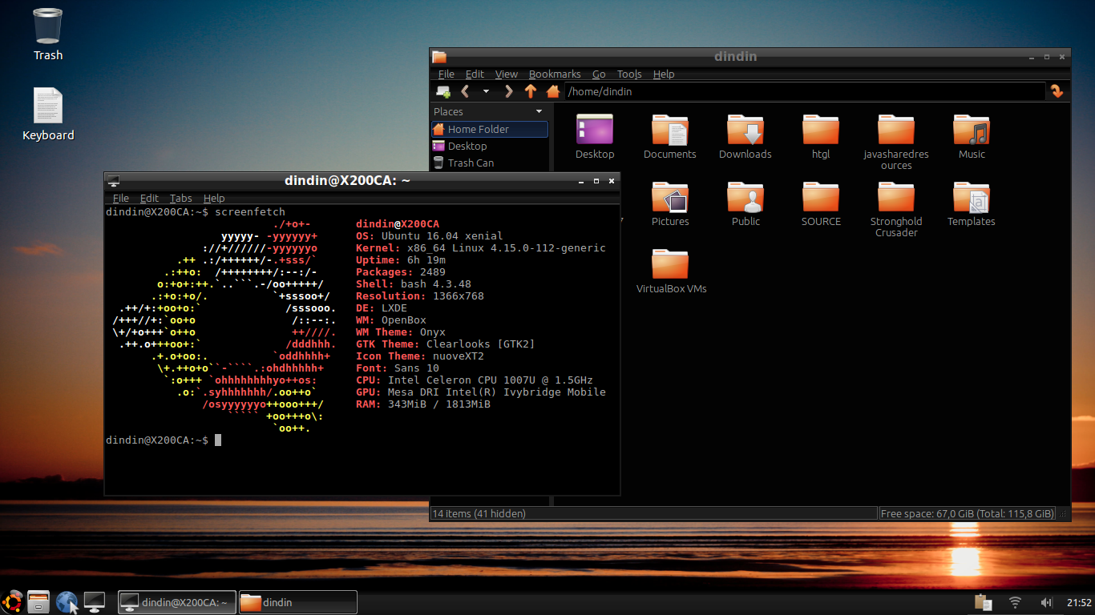The width and height of the screenshot is (1095, 615).
Task: Open the Downloads folder
Action: (x=745, y=137)
